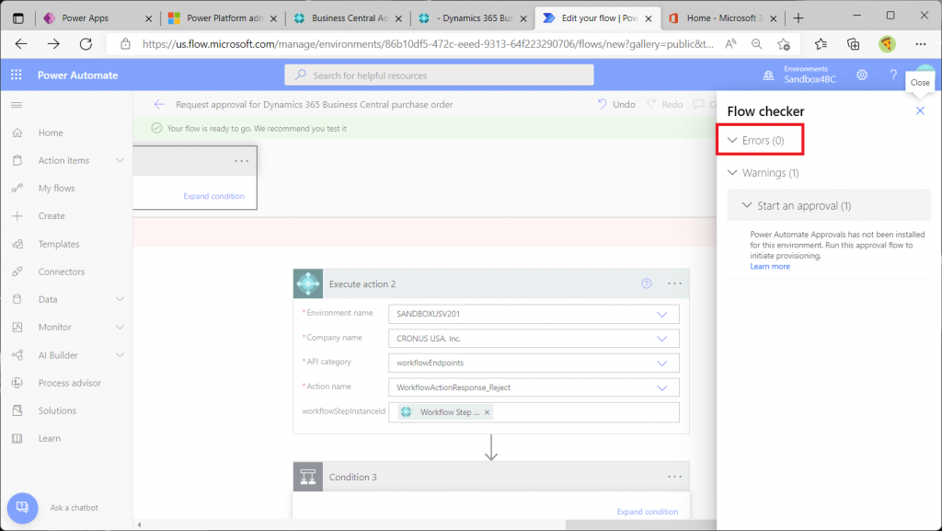The image size is (942, 531).
Task: Open the Environment name dropdown
Action: [661, 314]
